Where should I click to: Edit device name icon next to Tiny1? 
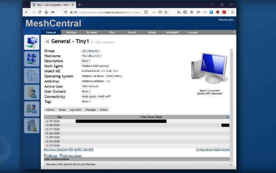[92, 42]
